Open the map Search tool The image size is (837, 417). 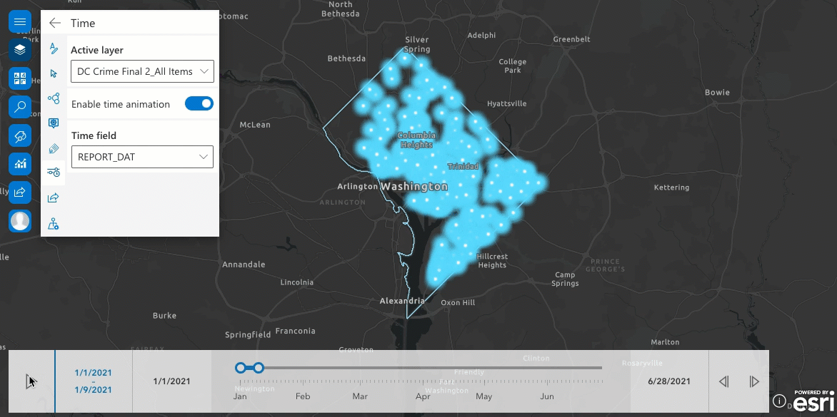[x=20, y=107]
